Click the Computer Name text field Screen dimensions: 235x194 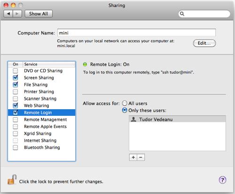tap(136, 33)
